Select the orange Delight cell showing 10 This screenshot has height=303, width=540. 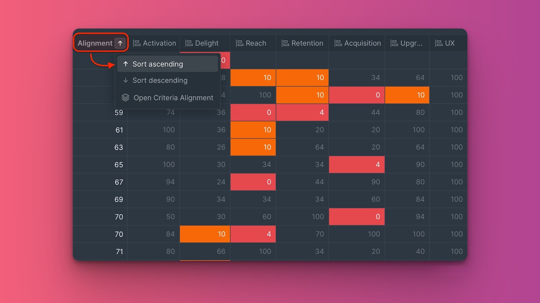(205, 234)
